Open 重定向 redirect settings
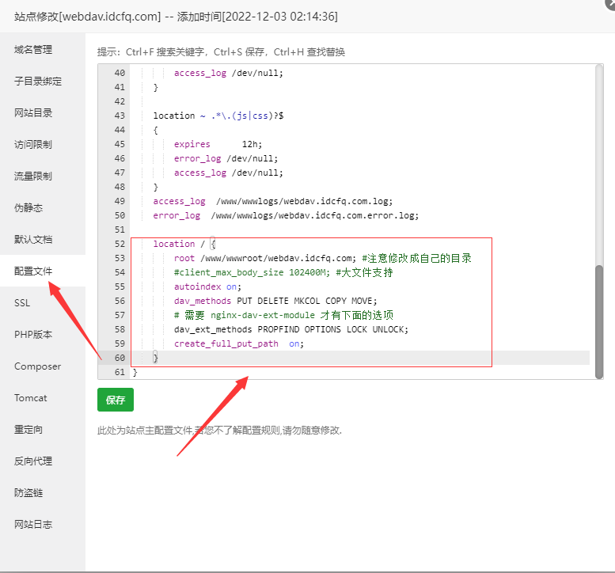 coord(28,430)
